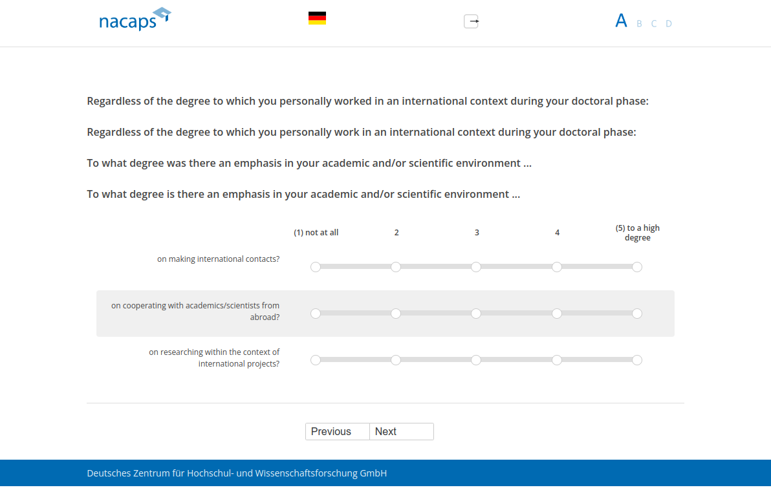The image size is (771, 492).
Task: Click slider track between 1 and 2 for international contacts
Action: point(356,267)
